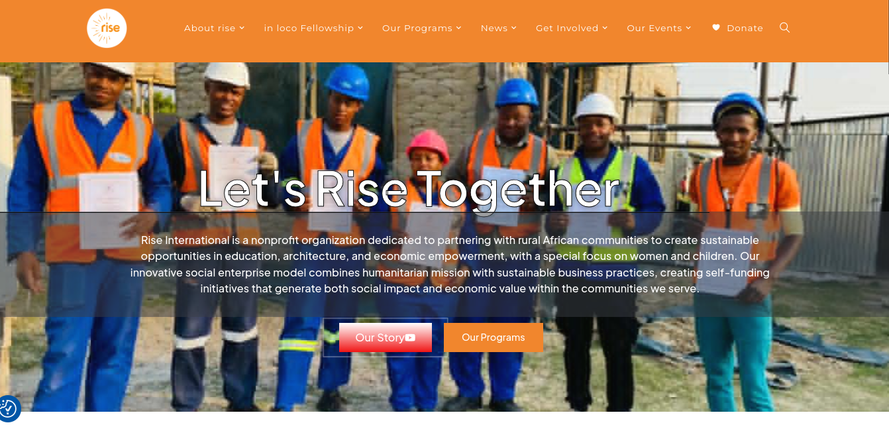889x427 pixels.
Task: Click the heart icon beside Donate
Action: click(716, 28)
